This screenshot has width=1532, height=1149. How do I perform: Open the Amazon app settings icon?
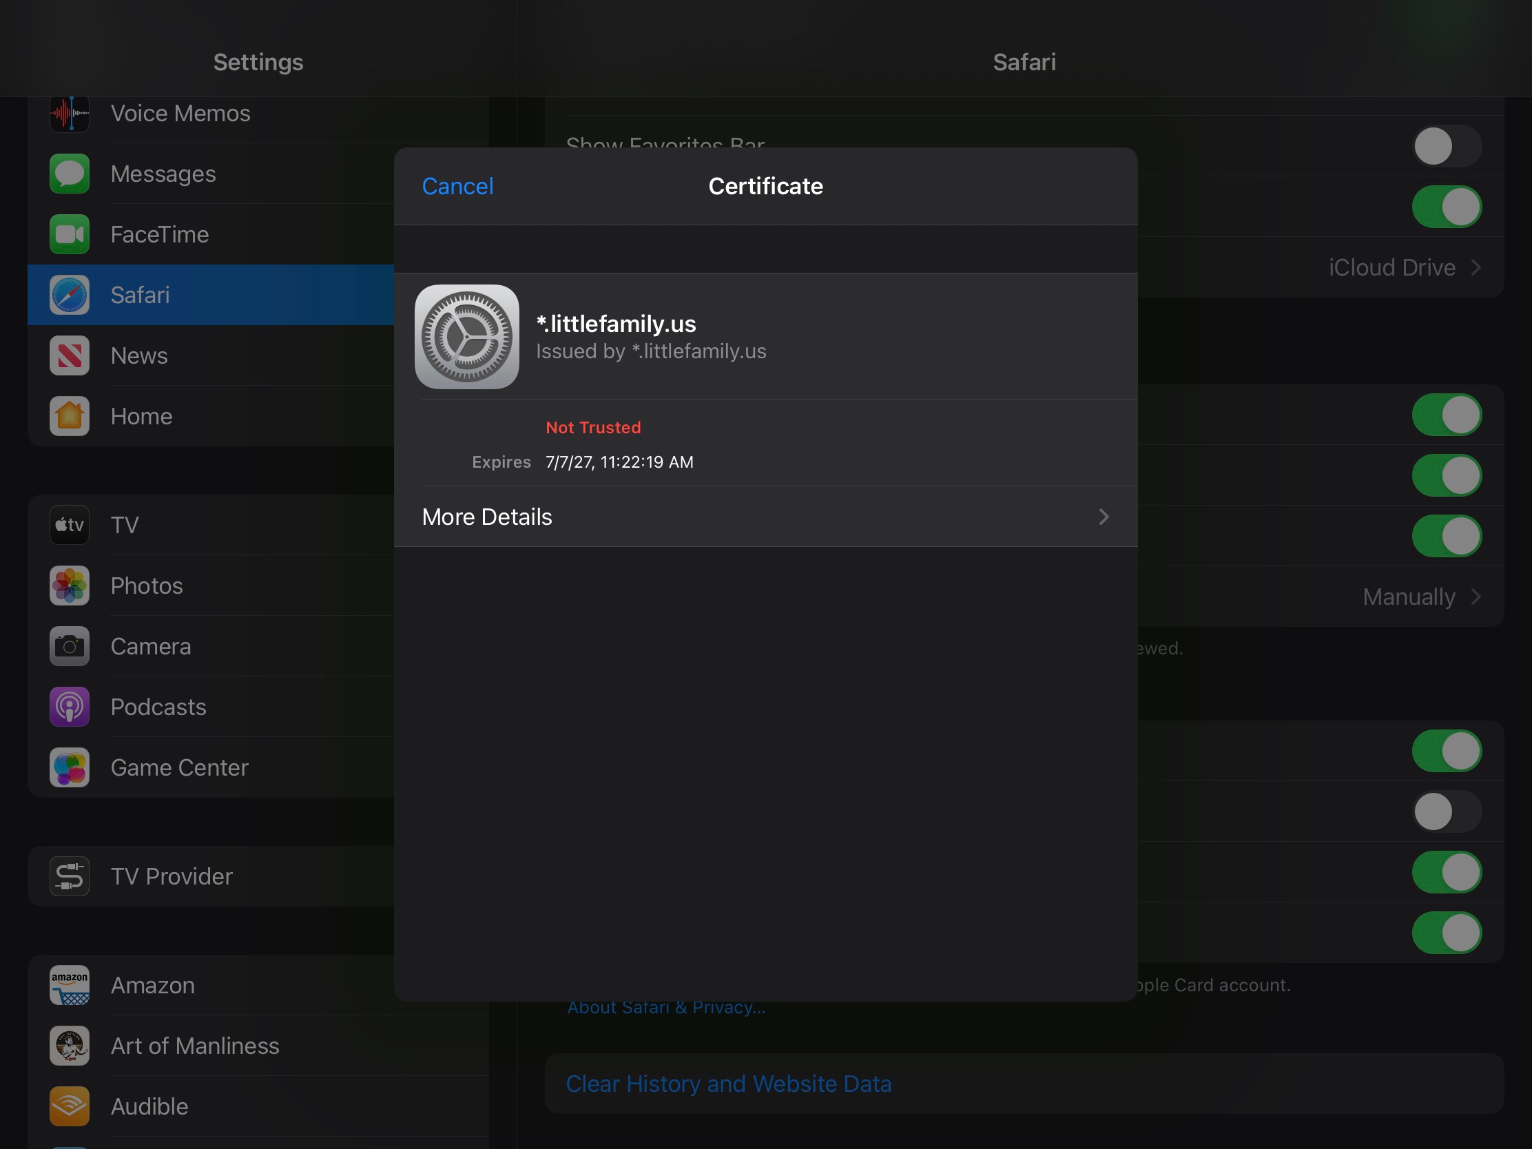(x=70, y=985)
